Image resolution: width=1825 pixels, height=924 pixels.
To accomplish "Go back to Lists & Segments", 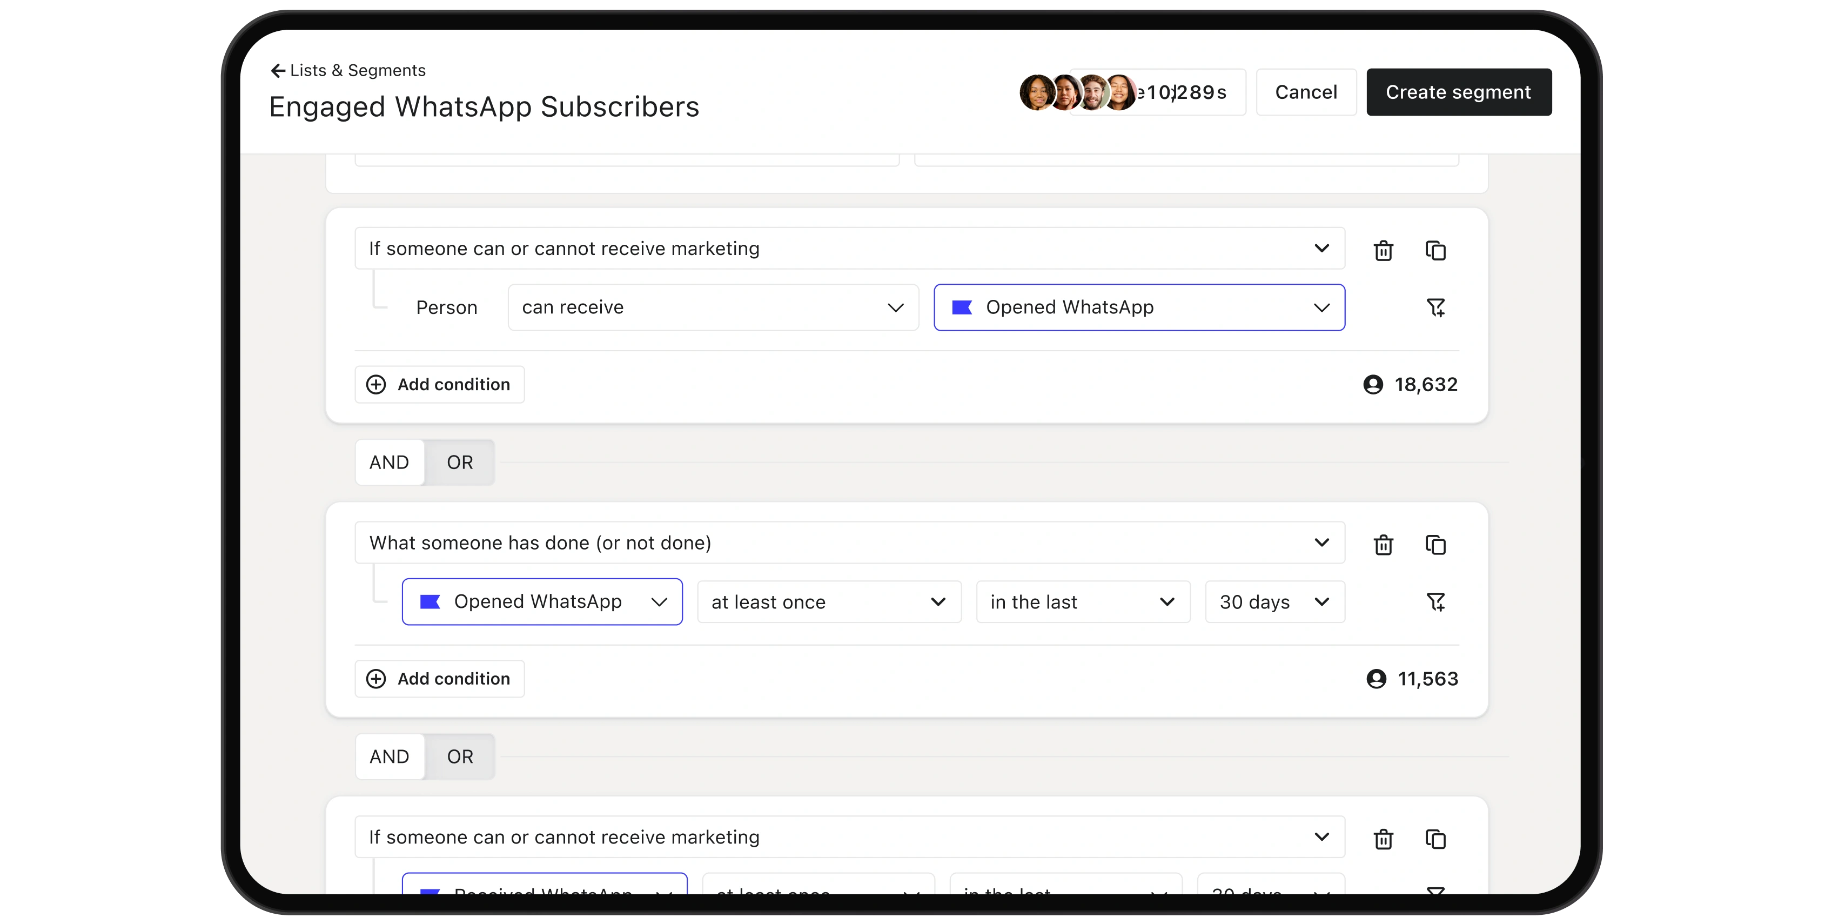I will click(348, 70).
